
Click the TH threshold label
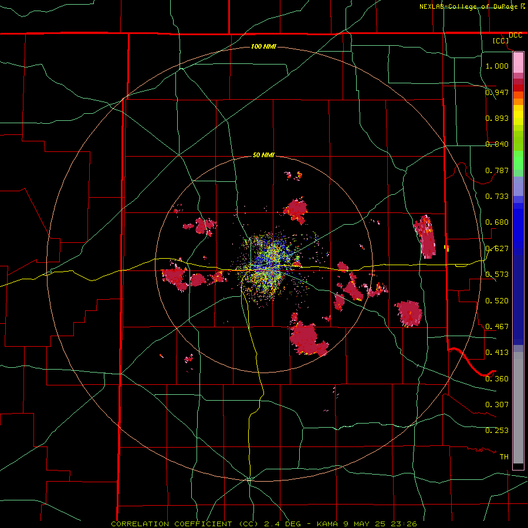click(x=504, y=456)
